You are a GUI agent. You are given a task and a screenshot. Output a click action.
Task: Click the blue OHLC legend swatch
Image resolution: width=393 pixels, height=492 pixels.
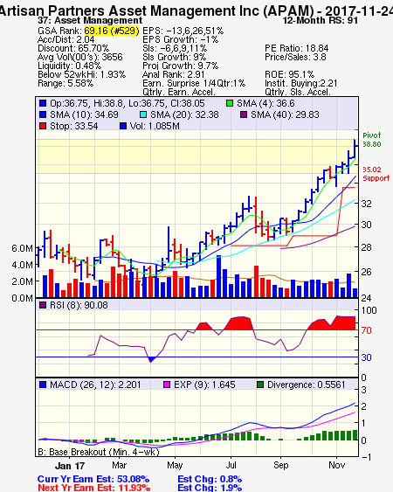tap(43, 103)
